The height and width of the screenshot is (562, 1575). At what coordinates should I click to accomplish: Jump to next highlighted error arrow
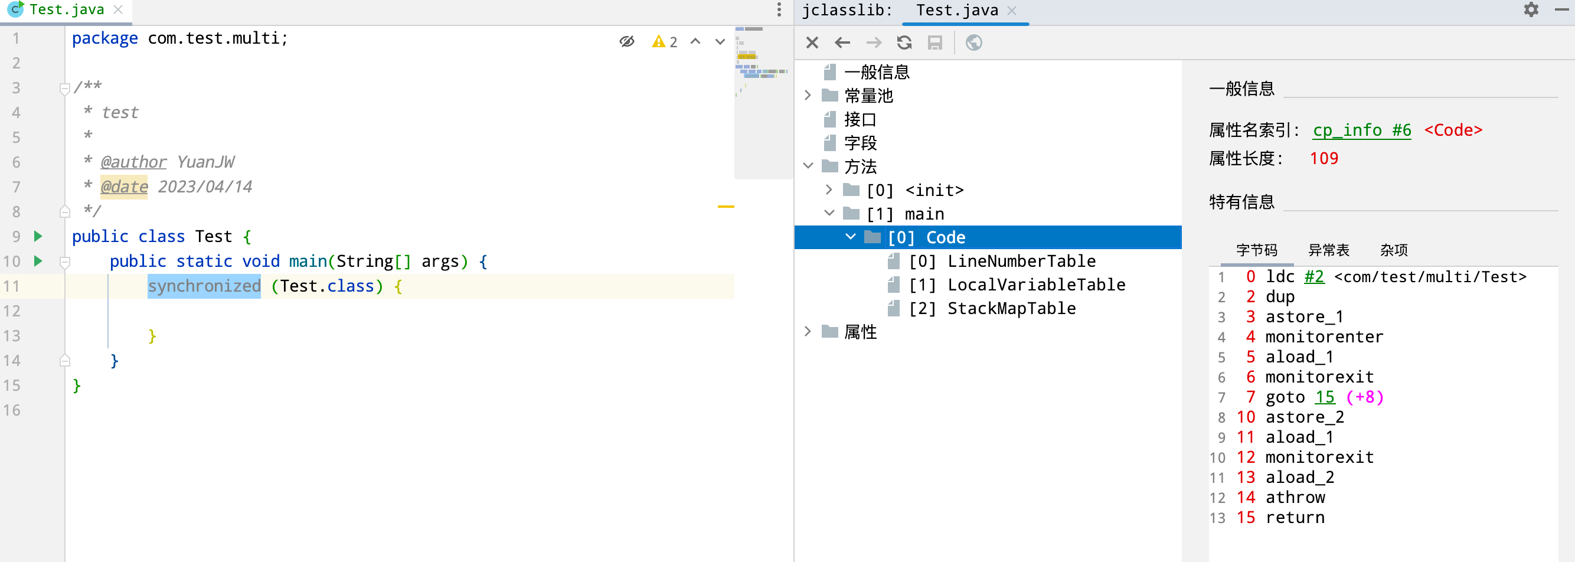[720, 41]
